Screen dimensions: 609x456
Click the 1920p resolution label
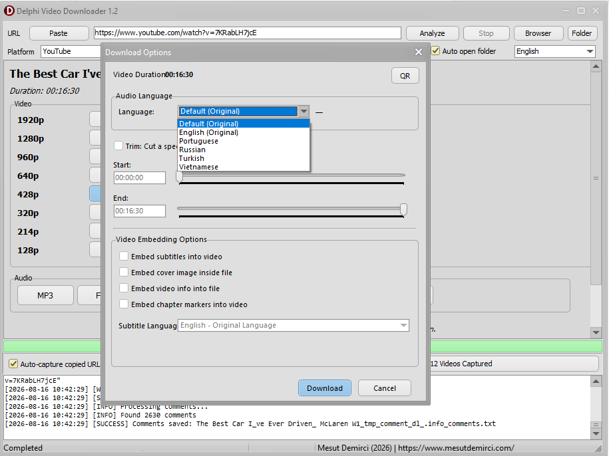pos(31,120)
